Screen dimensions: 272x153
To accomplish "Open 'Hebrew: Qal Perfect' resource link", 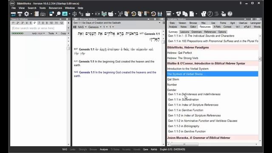I will point(179,53).
